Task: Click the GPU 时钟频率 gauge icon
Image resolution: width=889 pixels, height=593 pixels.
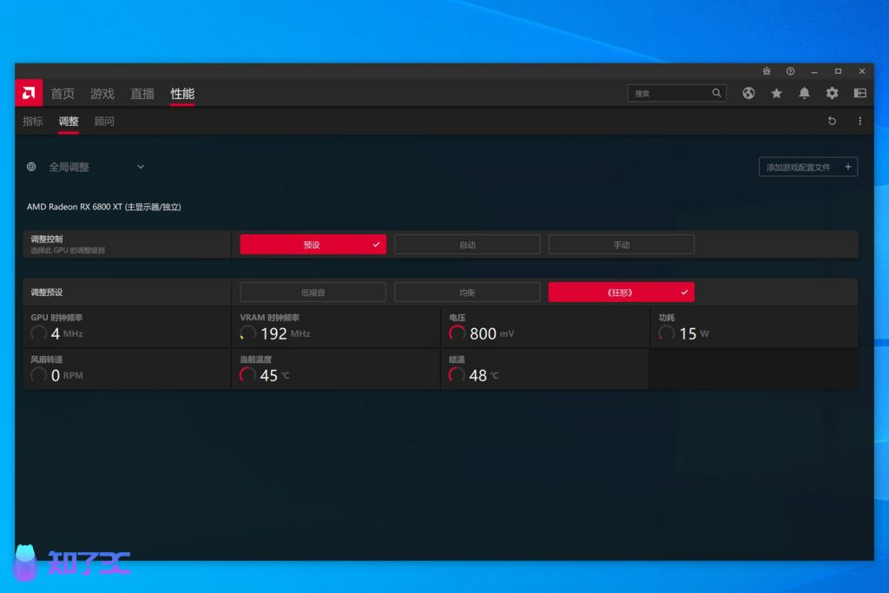Action: tap(38, 333)
